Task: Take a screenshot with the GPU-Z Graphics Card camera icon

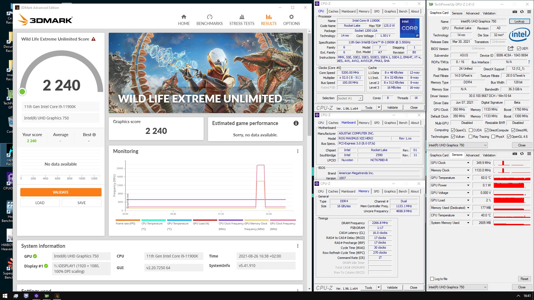Action: [x=515, y=12]
